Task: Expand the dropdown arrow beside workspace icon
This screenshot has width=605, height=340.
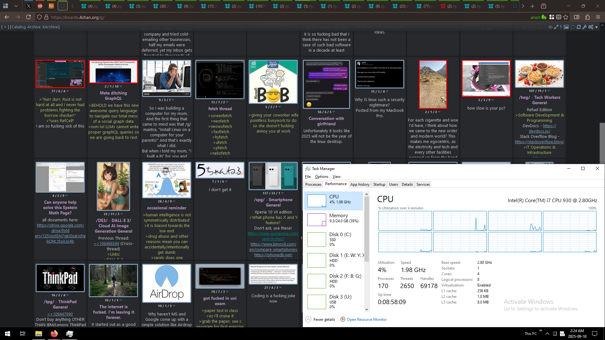Action: (16, 6)
